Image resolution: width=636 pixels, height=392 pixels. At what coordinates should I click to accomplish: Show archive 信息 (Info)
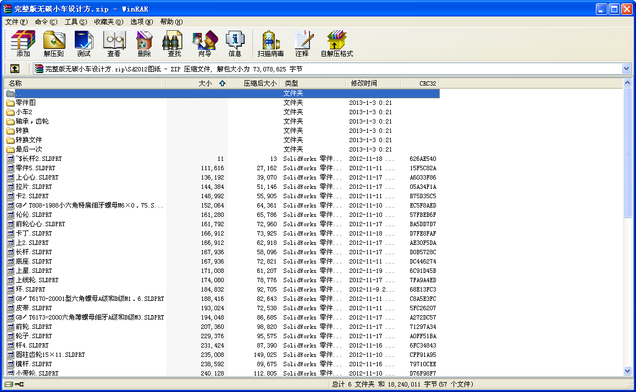tap(234, 43)
